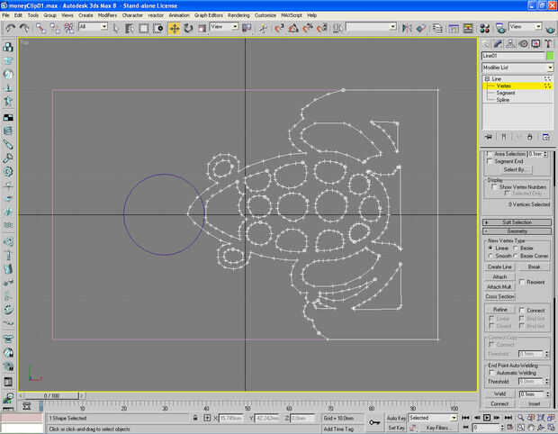
Task: Select the Move tool in main toolbar
Action: click(174, 28)
